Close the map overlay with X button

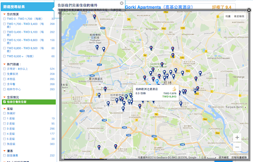(249, 10)
